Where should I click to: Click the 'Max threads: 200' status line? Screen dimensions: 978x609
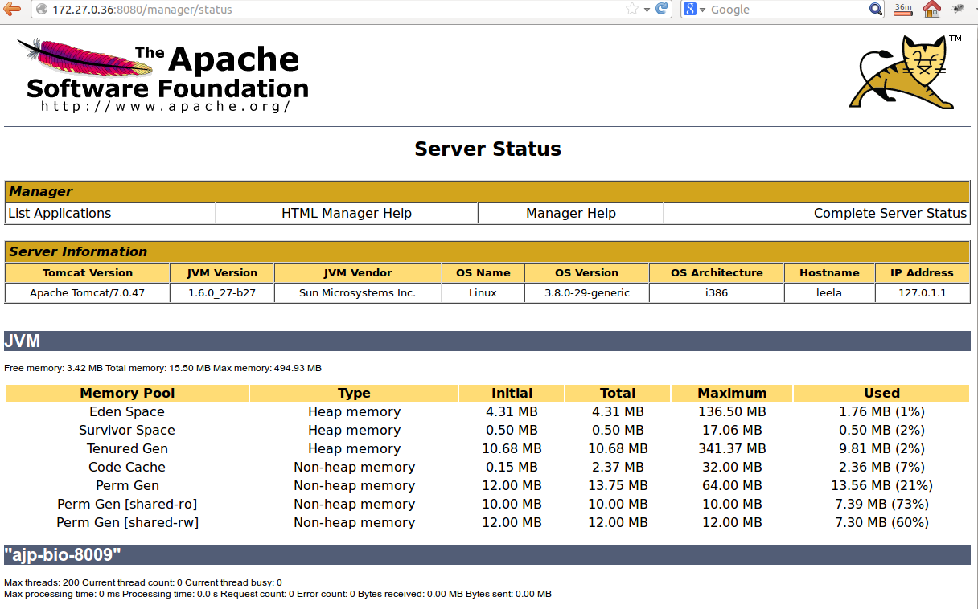[x=143, y=582]
